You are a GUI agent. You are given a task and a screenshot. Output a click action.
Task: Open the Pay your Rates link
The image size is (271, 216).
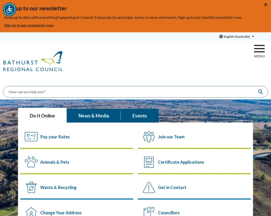55,137
